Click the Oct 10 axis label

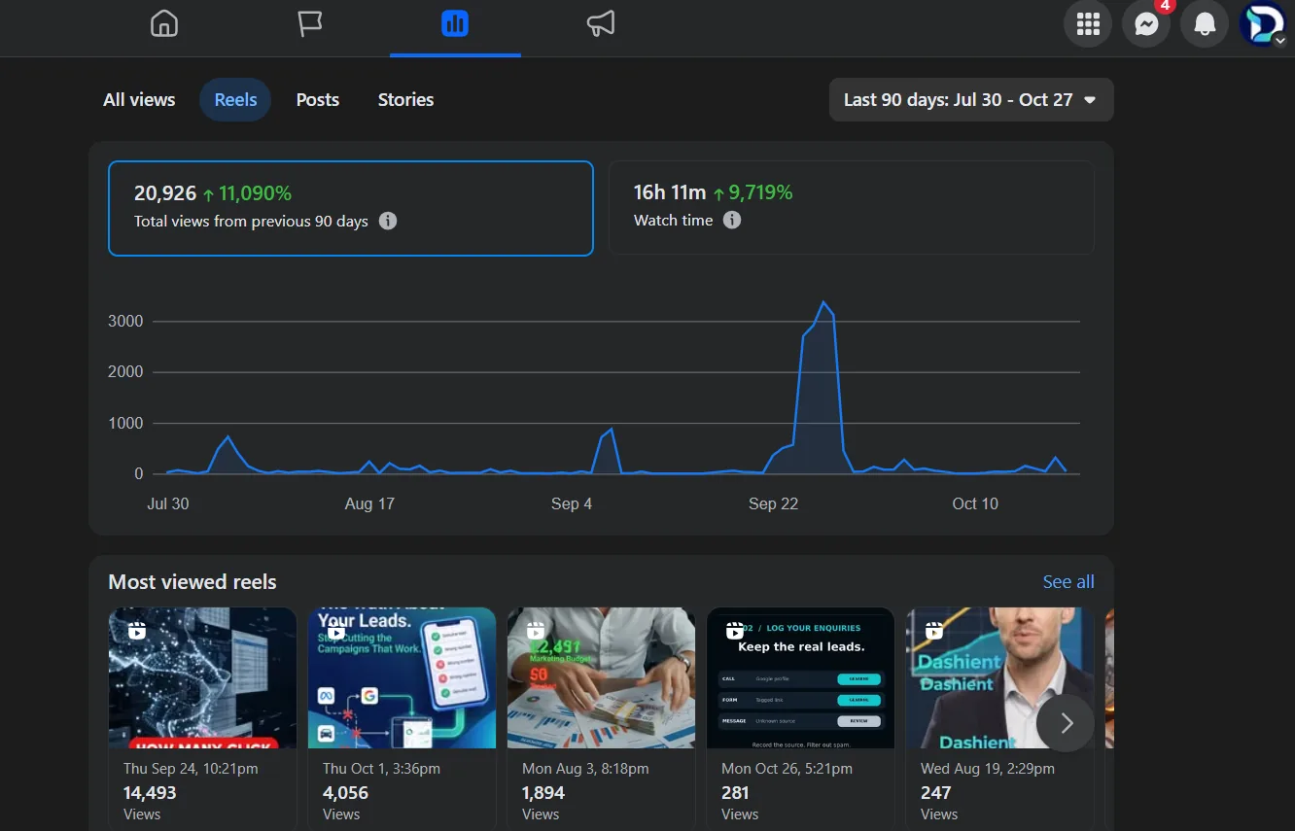(975, 503)
